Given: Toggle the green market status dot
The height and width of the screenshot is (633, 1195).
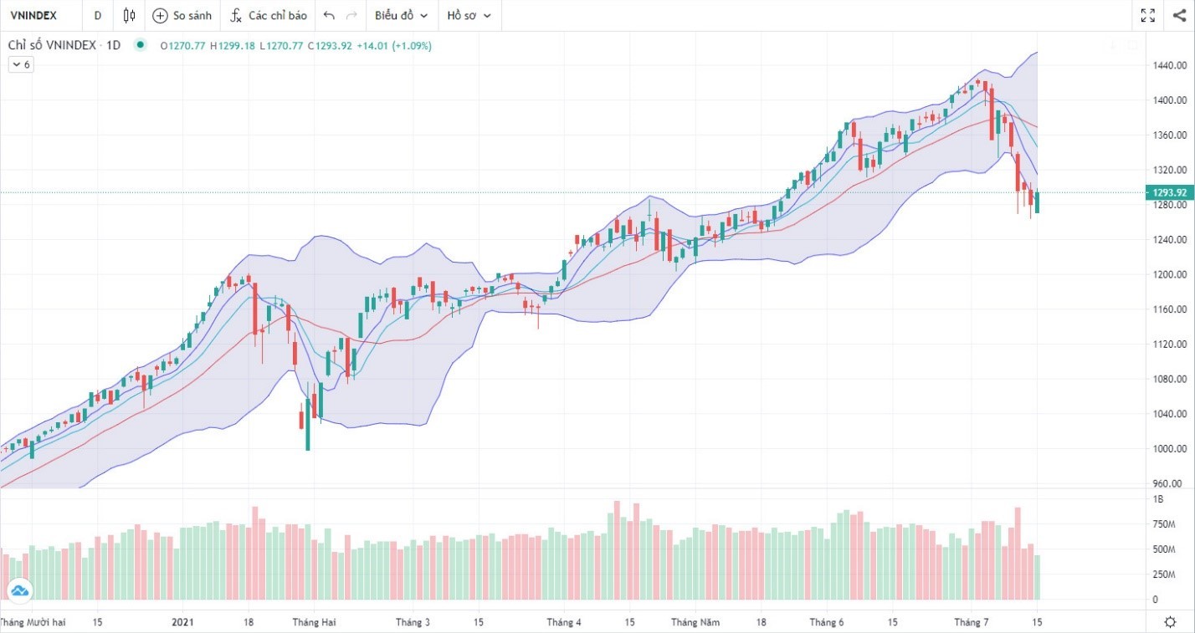Looking at the screenshot, I should [140, 45].
